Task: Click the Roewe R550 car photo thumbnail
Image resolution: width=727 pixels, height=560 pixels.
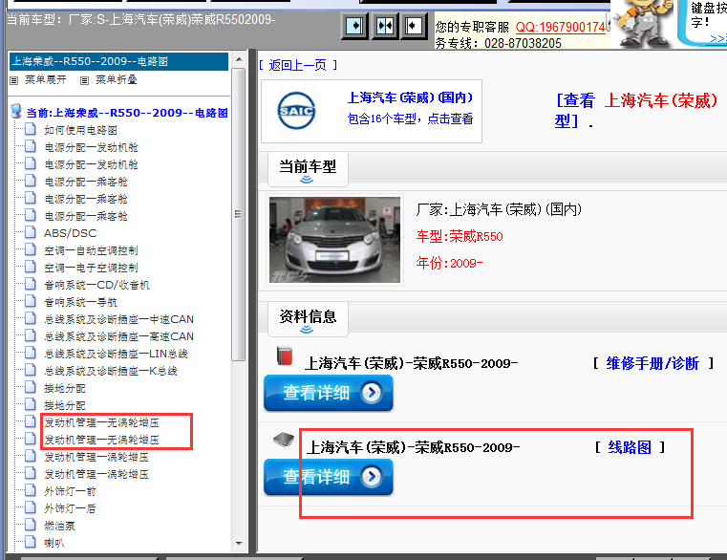Action: tap(334, 240)
